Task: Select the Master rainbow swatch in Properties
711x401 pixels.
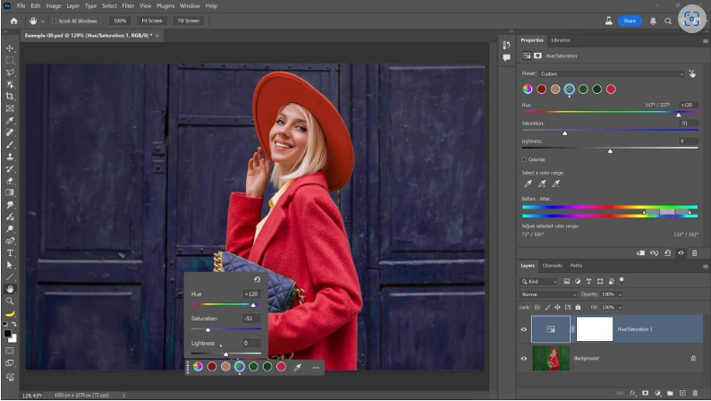Action: [528, 90]
